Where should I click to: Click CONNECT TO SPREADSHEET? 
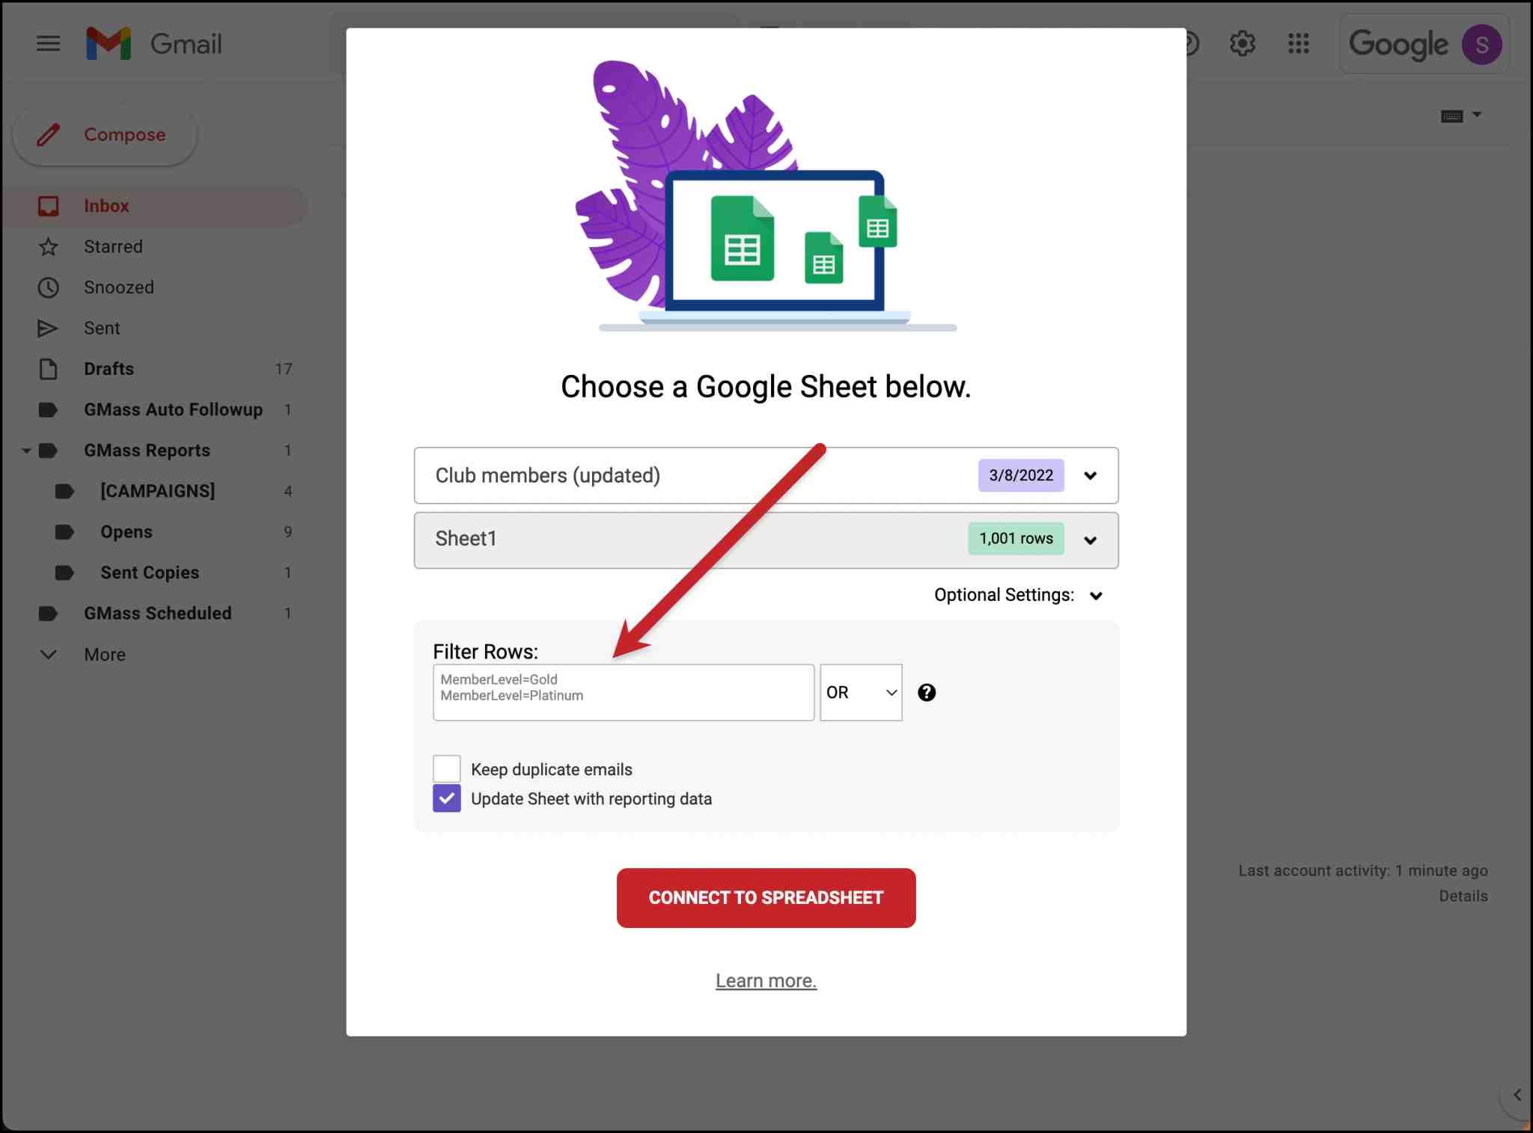[766, 897]
